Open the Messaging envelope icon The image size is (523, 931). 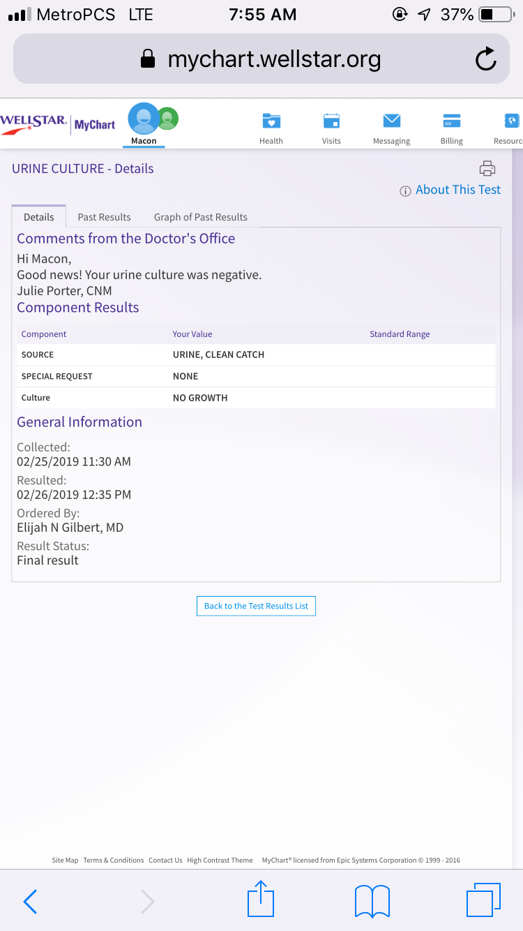pos(391,121)
